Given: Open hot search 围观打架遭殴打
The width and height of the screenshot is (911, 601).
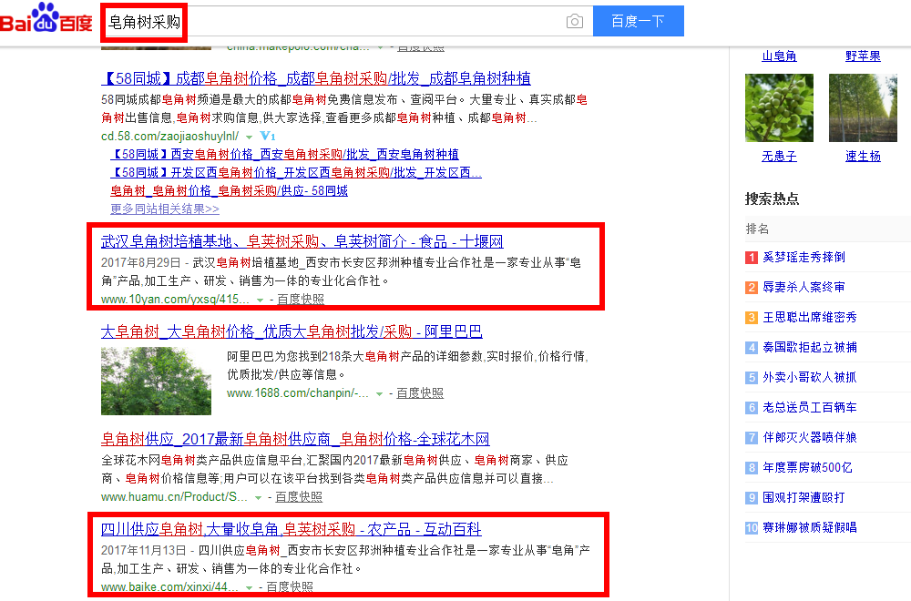Looking at the screenshot, I should (804, 497).
